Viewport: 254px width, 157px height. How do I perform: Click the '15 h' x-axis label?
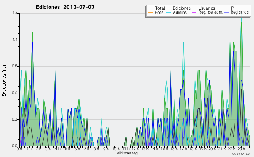point(164,149)
